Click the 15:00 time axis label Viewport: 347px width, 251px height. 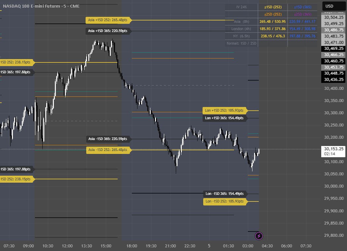106,246
